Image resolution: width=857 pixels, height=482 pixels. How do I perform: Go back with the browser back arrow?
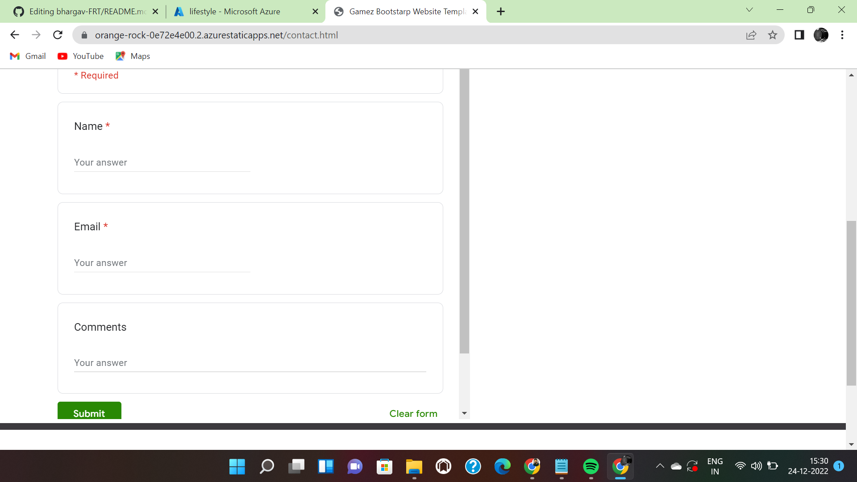pos(15,35)
